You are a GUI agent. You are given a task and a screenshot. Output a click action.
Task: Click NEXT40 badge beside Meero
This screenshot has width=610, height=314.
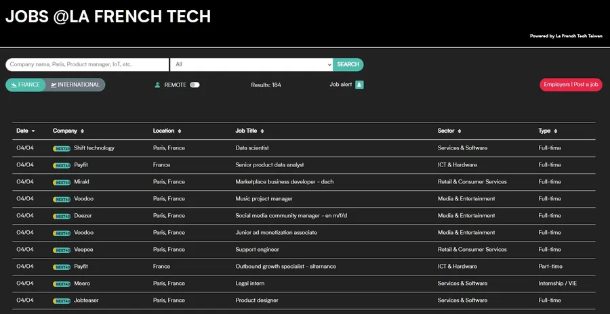[x=62, y=284]
